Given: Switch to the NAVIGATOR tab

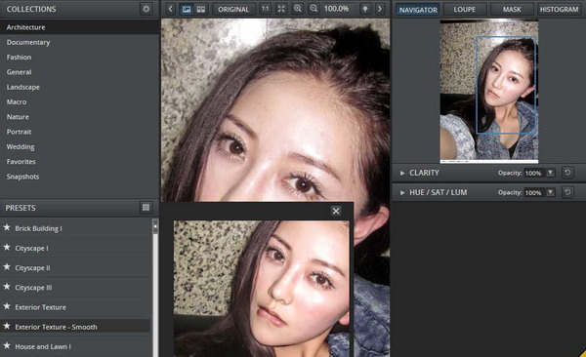Looking at the screenshot, I should click(418, 10).
